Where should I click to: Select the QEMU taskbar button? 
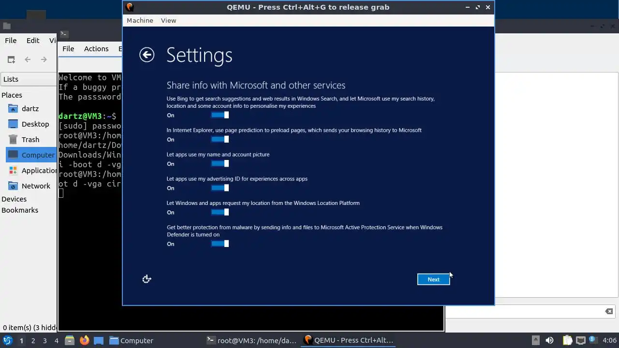click(x=348, y=340)
